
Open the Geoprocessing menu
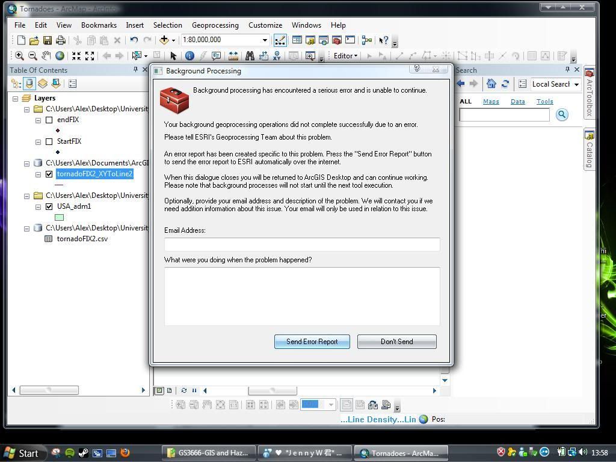215,25
